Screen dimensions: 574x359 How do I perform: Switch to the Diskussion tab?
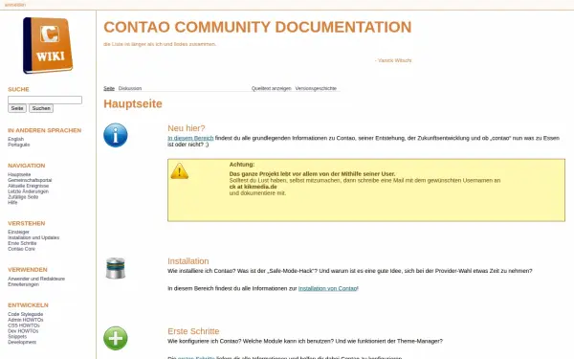130,88
